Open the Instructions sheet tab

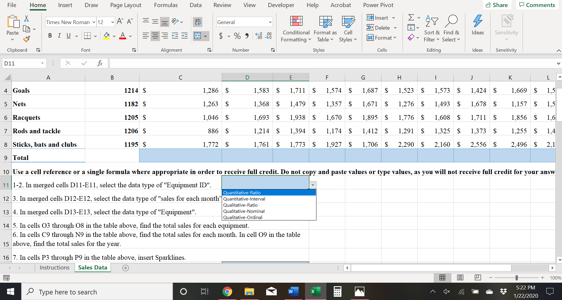(x=54, y=267)
